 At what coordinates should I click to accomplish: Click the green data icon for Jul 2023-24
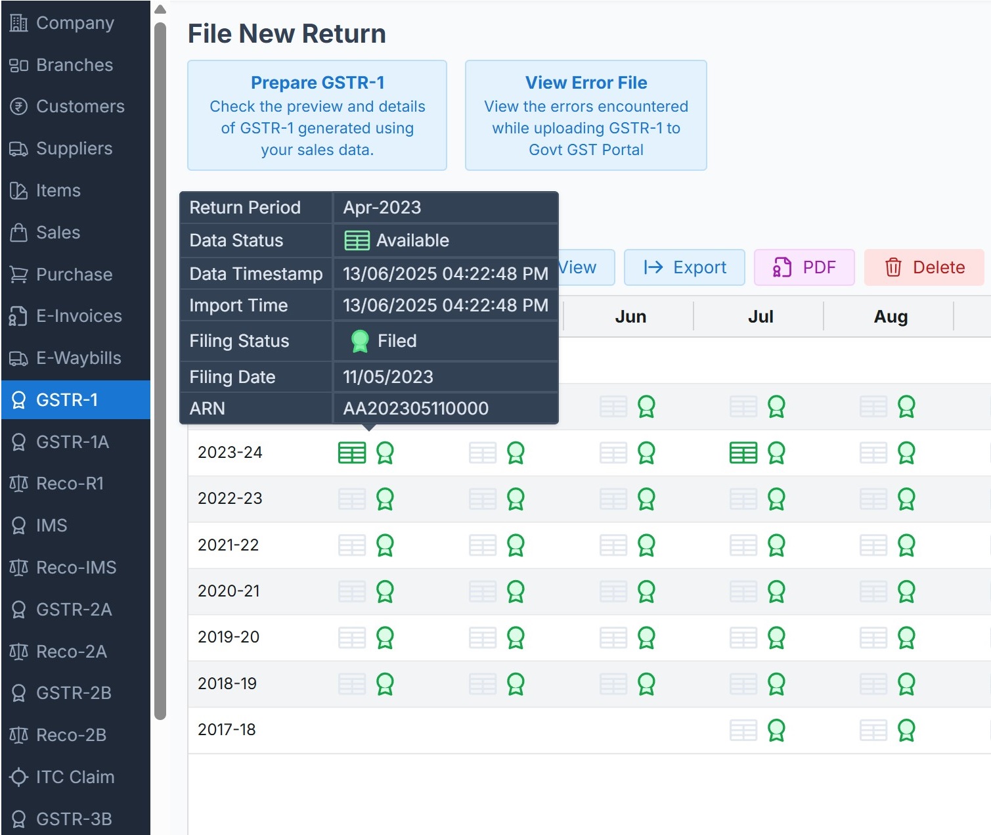743,453
